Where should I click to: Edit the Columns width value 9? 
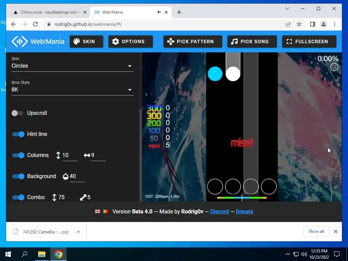click(x=99, y=155)
